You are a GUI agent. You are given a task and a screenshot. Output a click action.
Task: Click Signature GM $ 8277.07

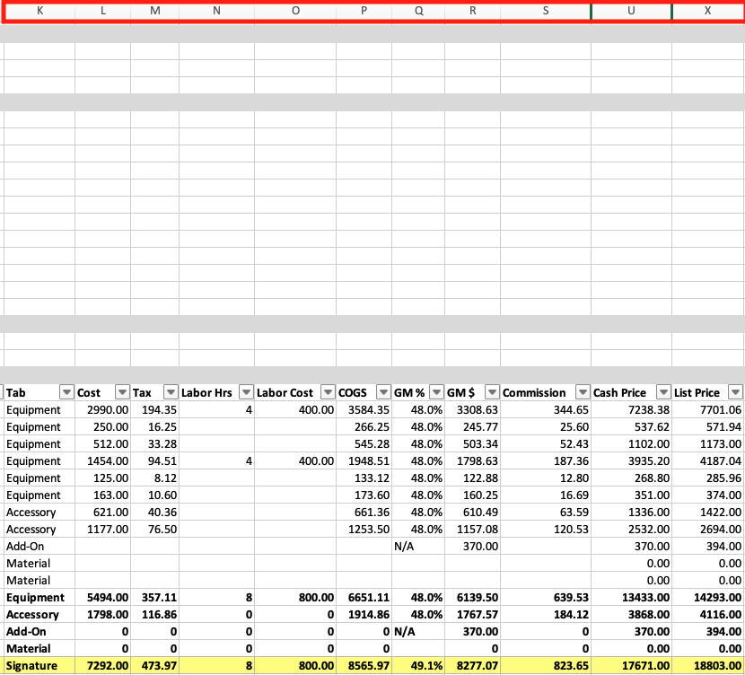478,666
